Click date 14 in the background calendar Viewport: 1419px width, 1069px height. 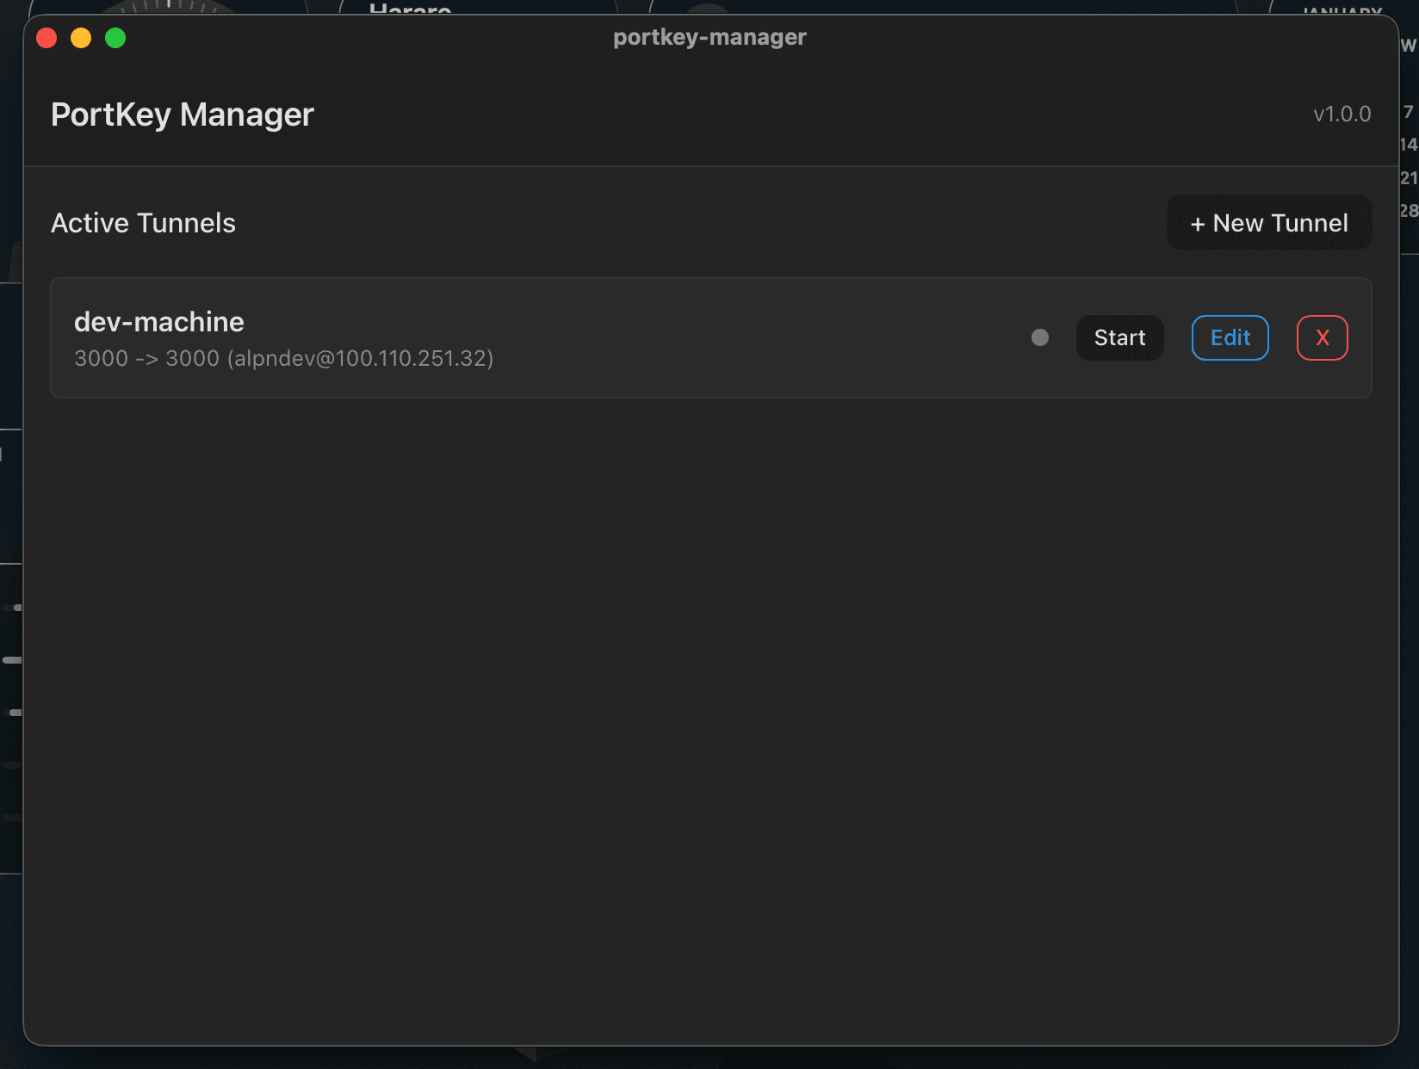(1409, 145)
